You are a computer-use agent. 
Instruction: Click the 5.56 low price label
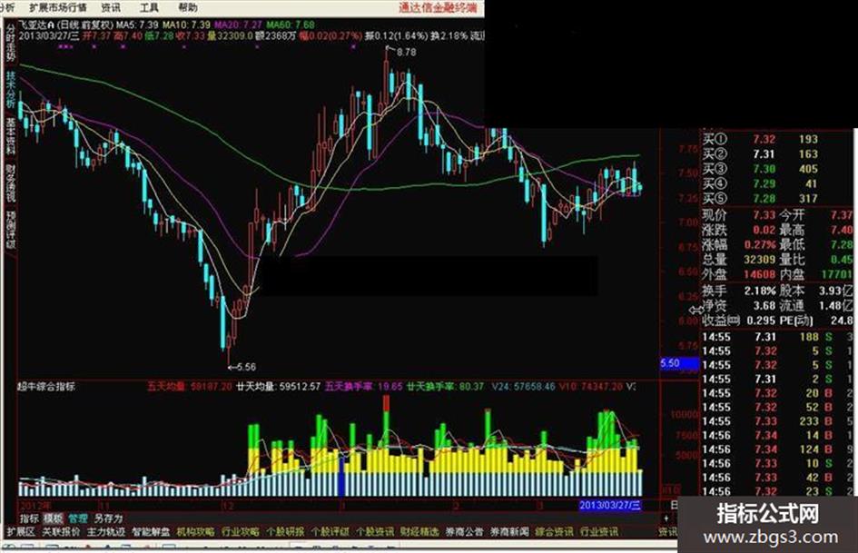click(x=246, y=367)
